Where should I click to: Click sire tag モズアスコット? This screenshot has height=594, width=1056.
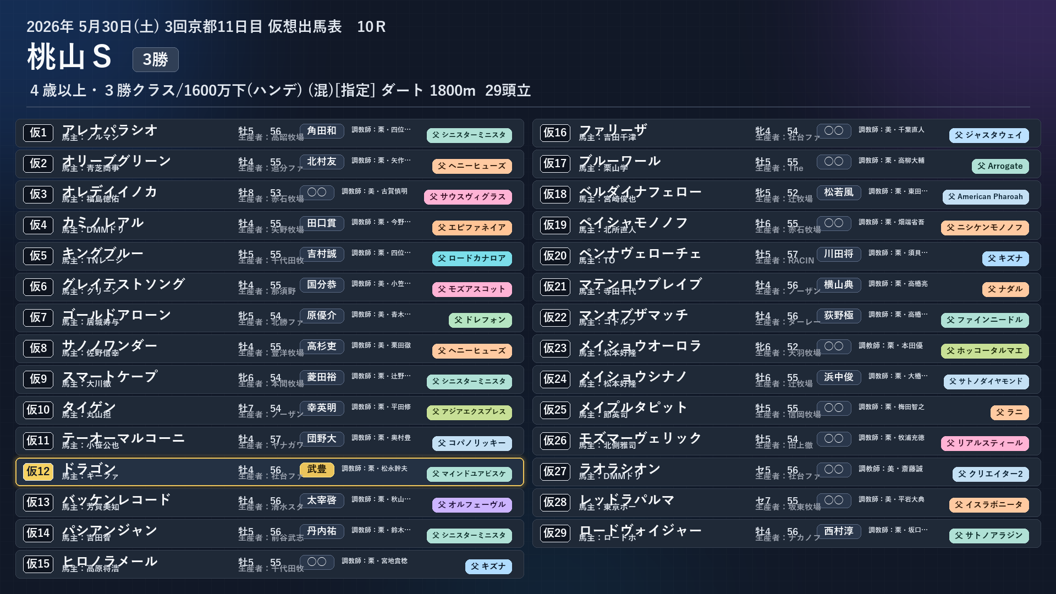[472, 289]
